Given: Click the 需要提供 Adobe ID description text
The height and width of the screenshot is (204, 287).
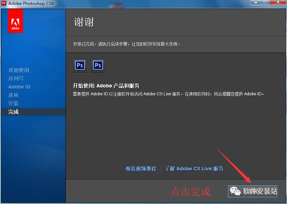Looking at the screenshot, I should 169,94.
